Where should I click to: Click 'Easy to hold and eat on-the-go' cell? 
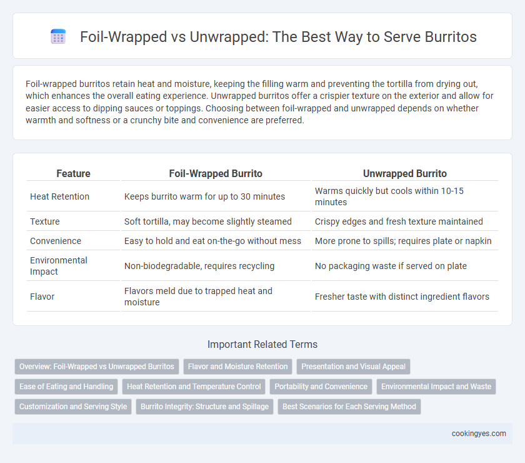coord(212,241)
